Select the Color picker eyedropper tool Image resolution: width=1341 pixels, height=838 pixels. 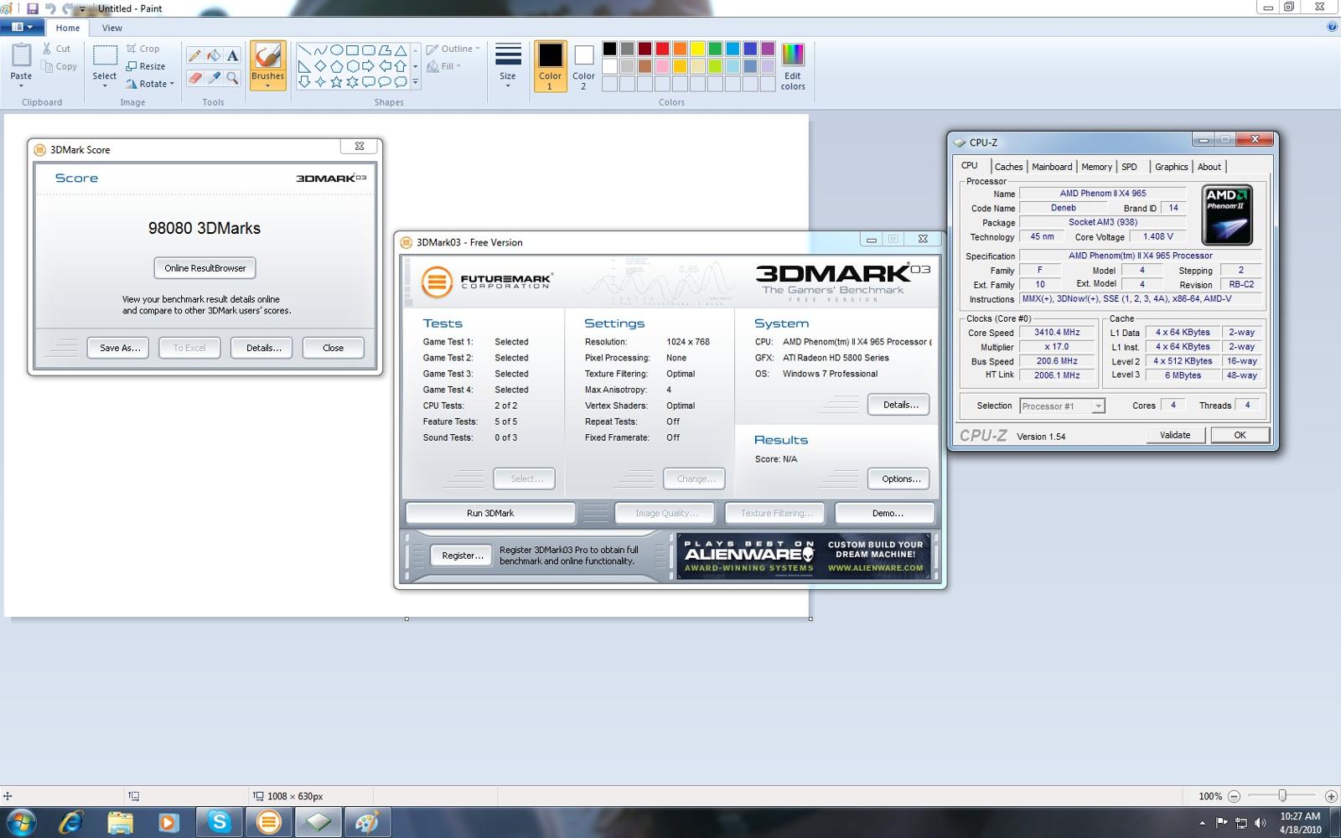[x=214, y=78]
